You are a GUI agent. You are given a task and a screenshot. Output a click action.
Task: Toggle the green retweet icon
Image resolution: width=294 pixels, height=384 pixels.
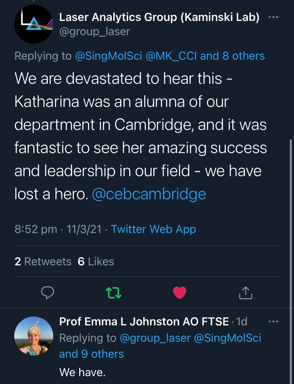[x=114, y=292]
